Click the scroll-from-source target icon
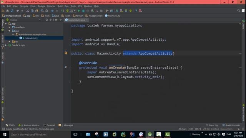246x138 pixels. click(x=47, y=20)
